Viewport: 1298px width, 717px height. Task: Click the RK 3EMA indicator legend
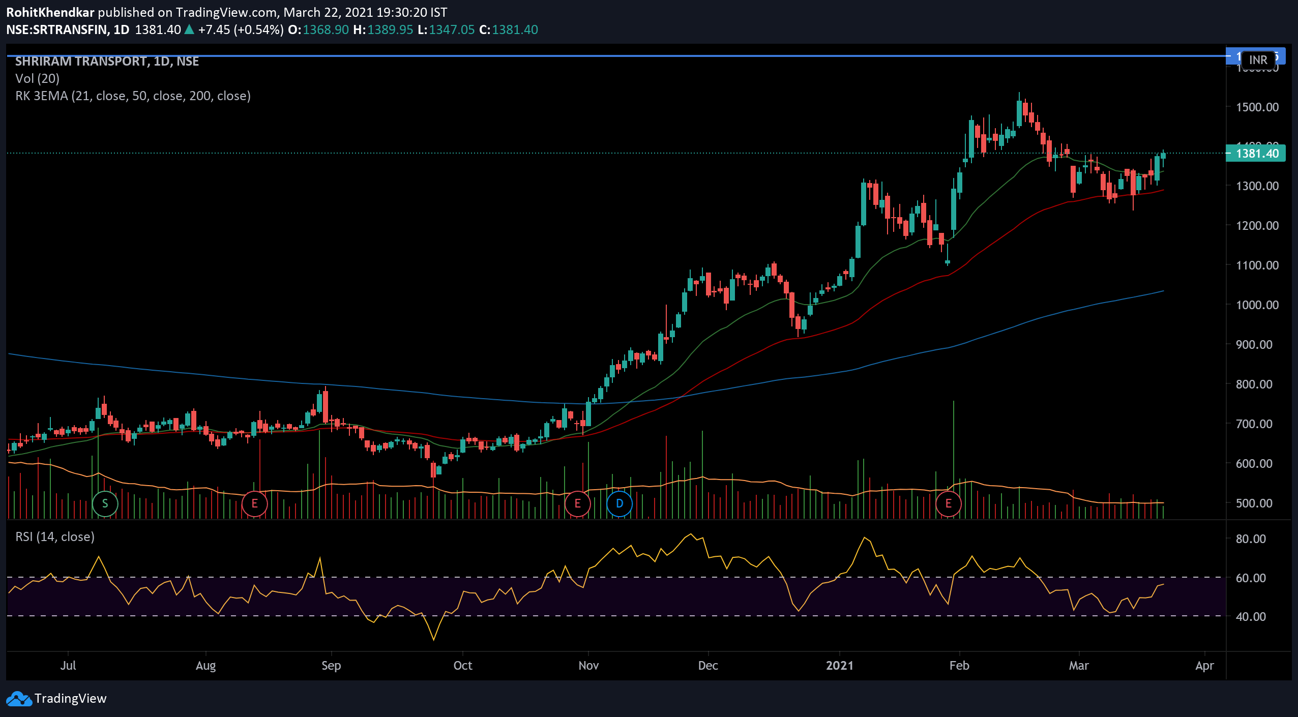(x=133, y=96)
